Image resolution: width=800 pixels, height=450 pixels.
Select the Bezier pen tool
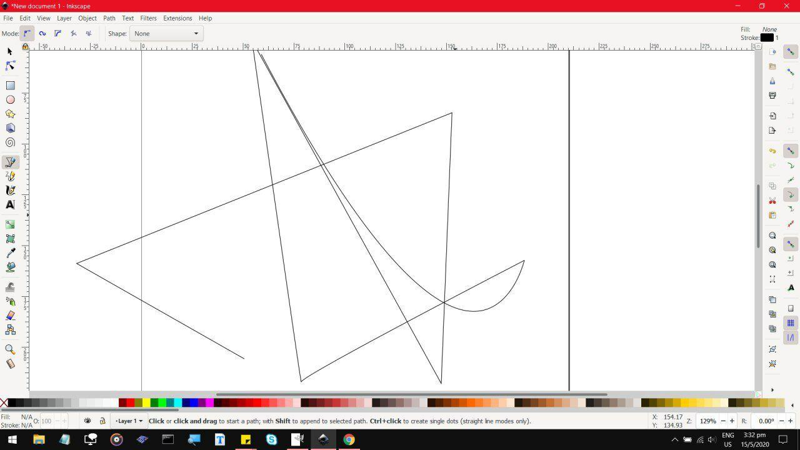10,162
